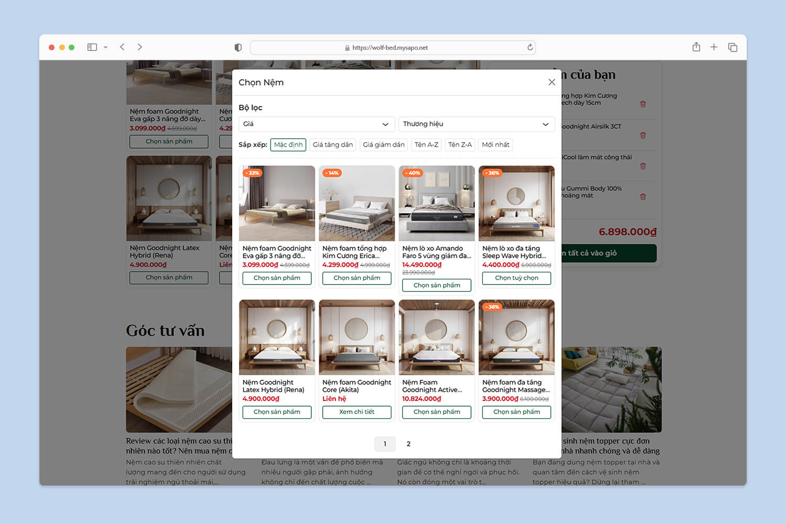This screenshot has height=524, width=786.
Task: Select page 1 in pagination
Action: click(385, 444)
